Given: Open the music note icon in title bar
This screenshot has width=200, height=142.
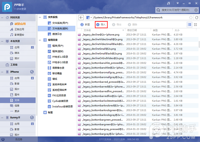Looking at the screenshot, I should 168,3.
